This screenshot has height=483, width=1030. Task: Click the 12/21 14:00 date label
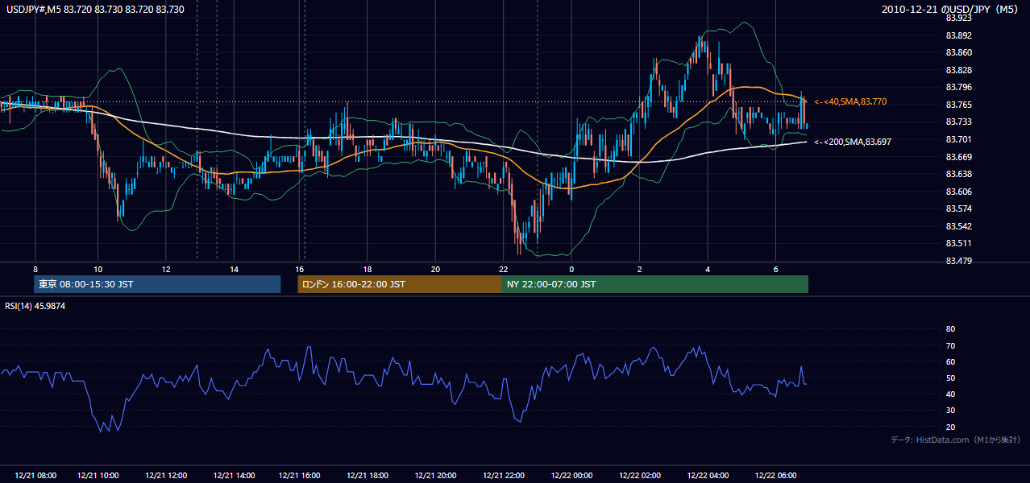click(235, 476)
